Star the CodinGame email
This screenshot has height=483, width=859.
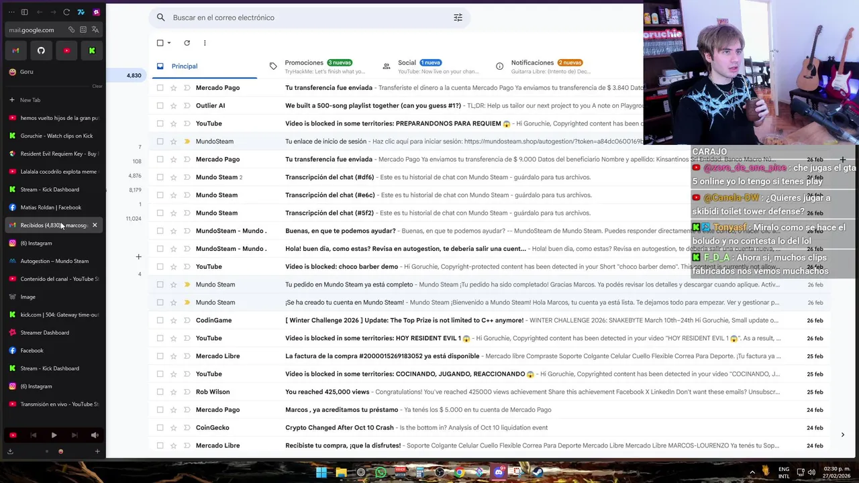[173, 320]
